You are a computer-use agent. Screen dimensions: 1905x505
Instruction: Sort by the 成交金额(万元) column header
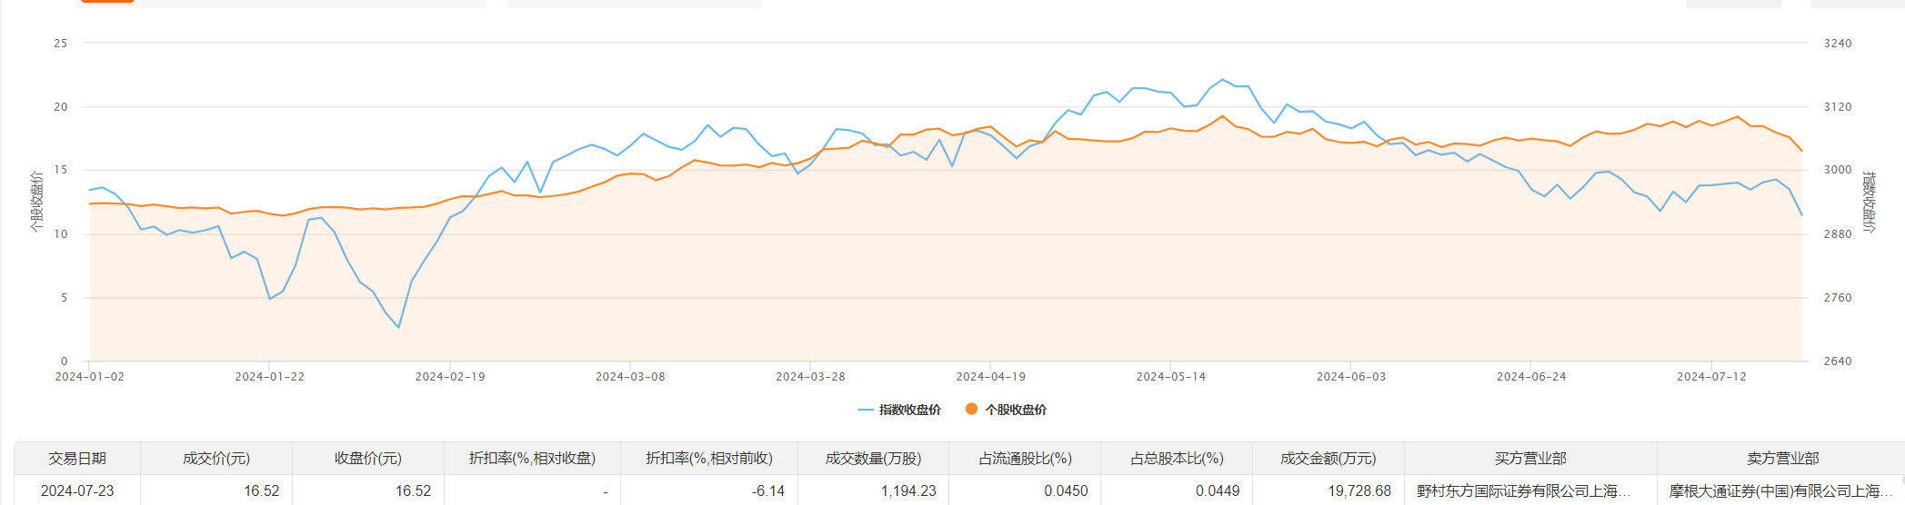[1328, 459]
